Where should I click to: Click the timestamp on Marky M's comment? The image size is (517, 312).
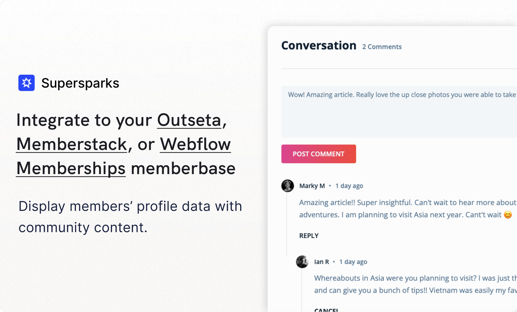pos(349,186)
